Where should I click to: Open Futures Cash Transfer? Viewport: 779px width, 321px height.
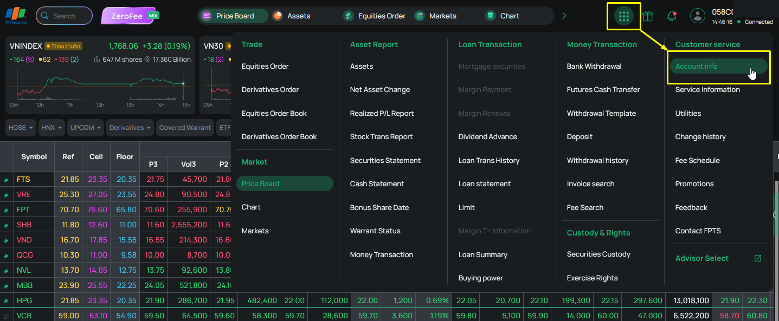603,90
